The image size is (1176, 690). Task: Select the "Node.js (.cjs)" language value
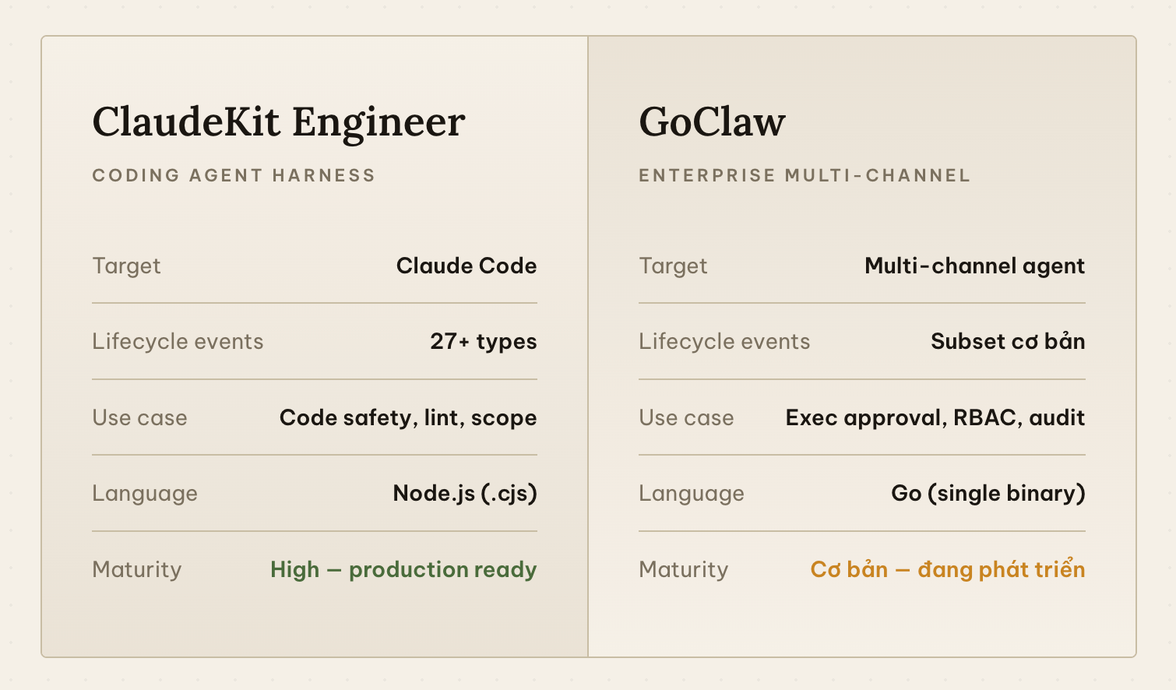465,494
